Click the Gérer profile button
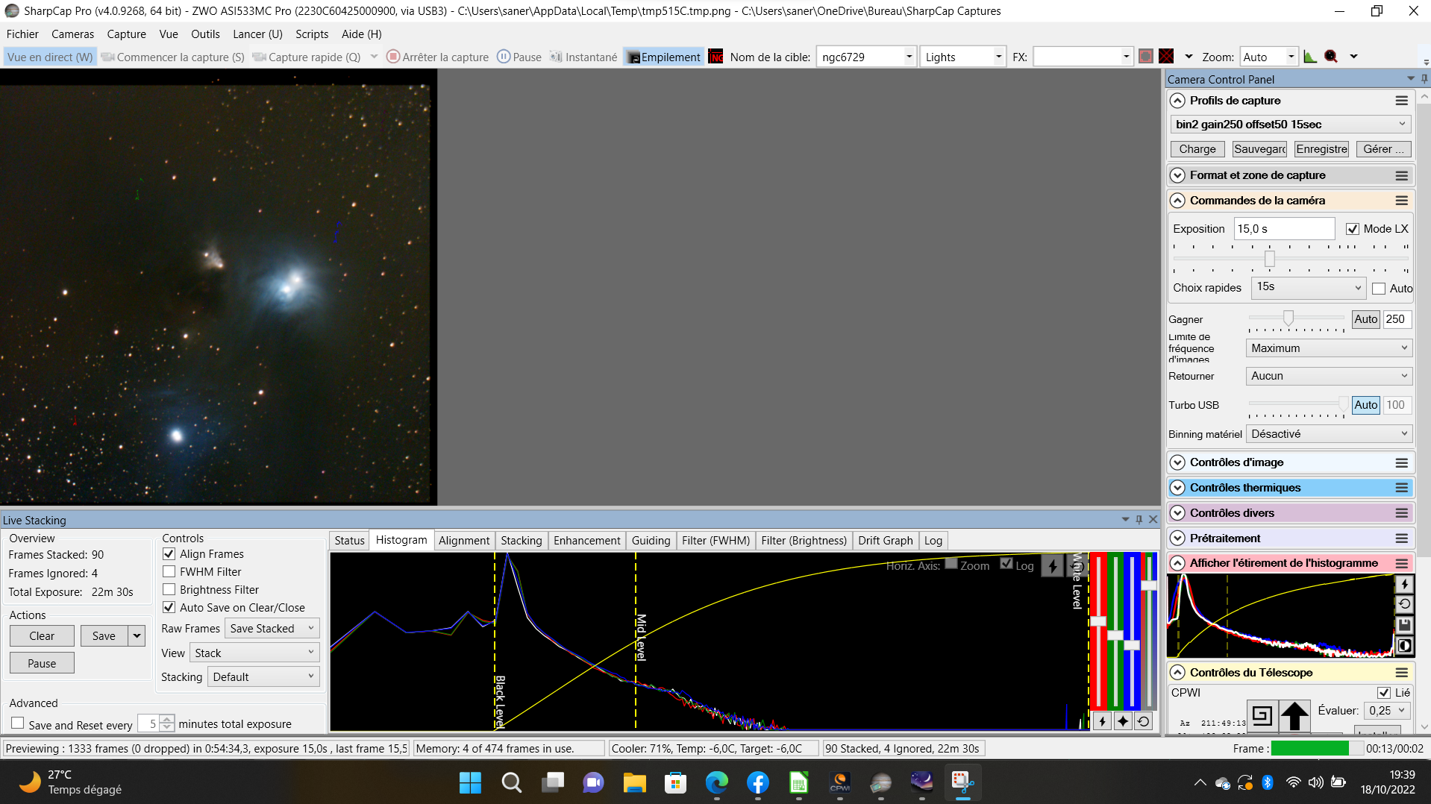The width and height of the screenshot is (1431, 804). point(1383,149)
